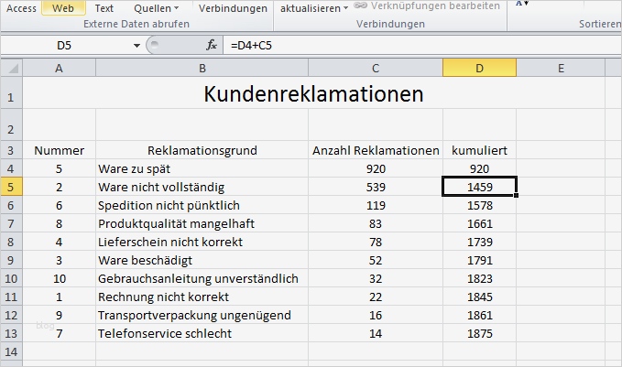The width and height of the screenshot is (622, 367).
Task: Select column E header
Action: point(561,68)
